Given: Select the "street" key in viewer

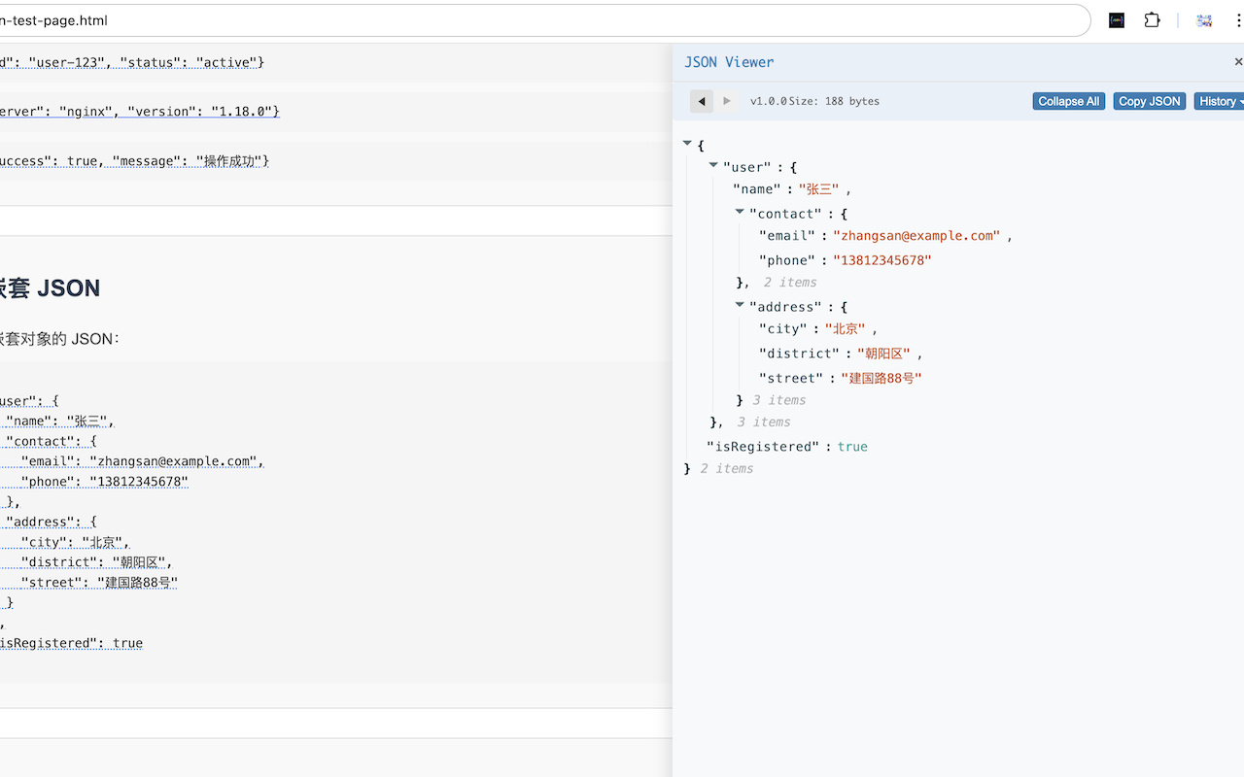Looking at the screenshot, I should 791,379.
